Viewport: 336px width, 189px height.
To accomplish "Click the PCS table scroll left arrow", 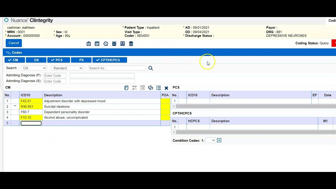I will [x=174, y=106].
